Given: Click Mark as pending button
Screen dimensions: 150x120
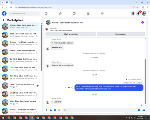Looking at the screenshot, I should point(71,34).
